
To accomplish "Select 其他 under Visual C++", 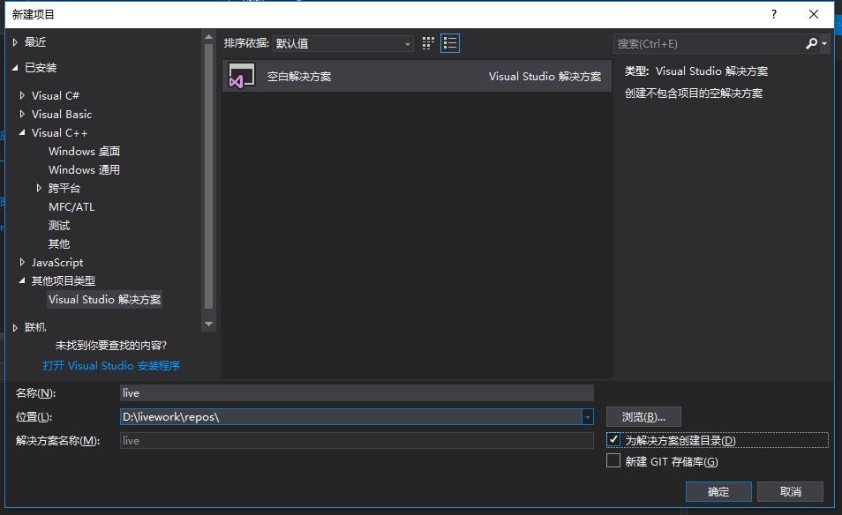I will [x=59, y=243].
